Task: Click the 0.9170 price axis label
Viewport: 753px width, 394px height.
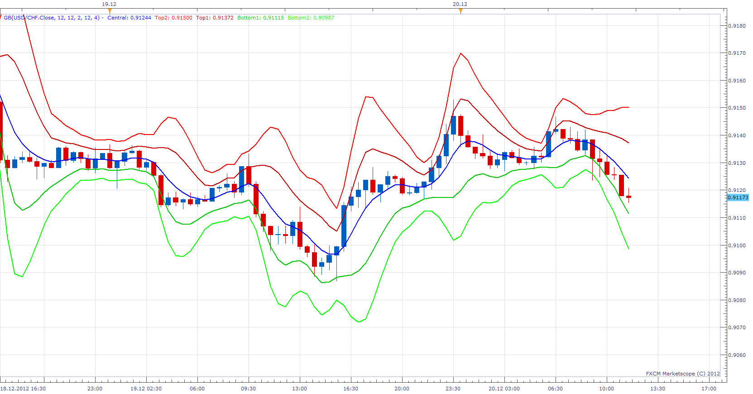Action: click(x=737, y=53)
